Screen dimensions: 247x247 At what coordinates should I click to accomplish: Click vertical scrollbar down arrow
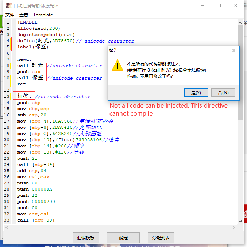coord(240,221)
